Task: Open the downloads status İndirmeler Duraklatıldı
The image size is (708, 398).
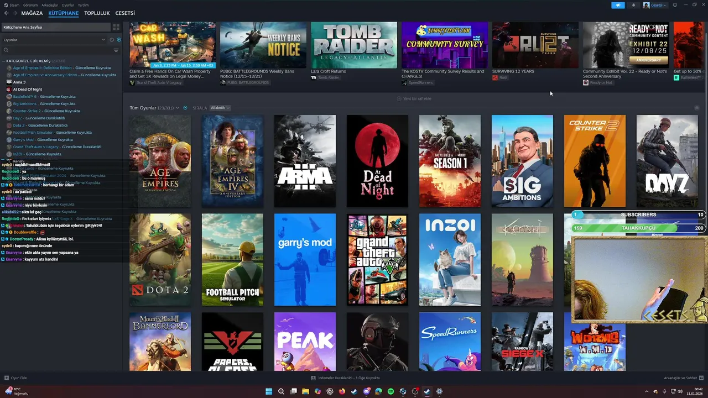Action: pyautogui.click(x=345, y=378)
